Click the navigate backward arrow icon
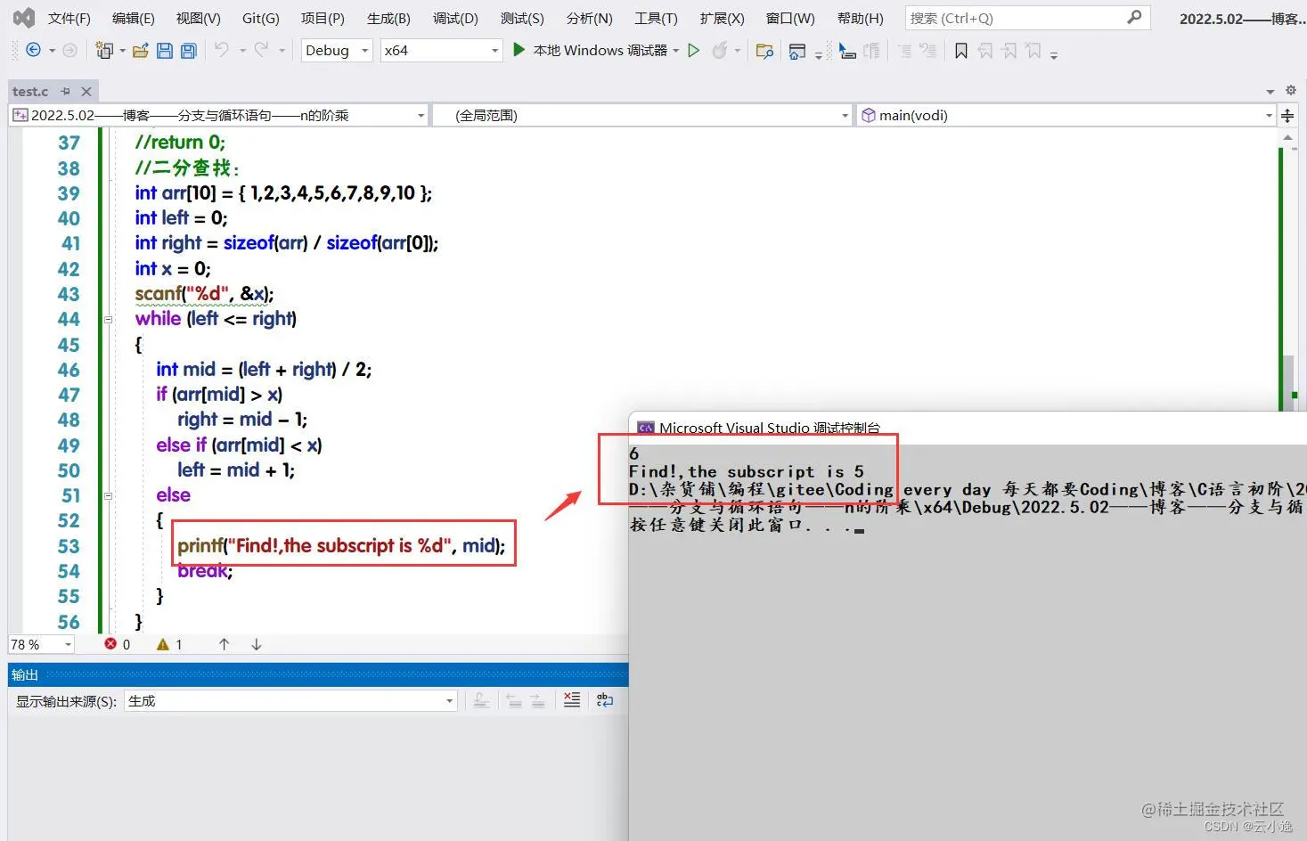The image size is (1307, 841). [x=33, y=51]
